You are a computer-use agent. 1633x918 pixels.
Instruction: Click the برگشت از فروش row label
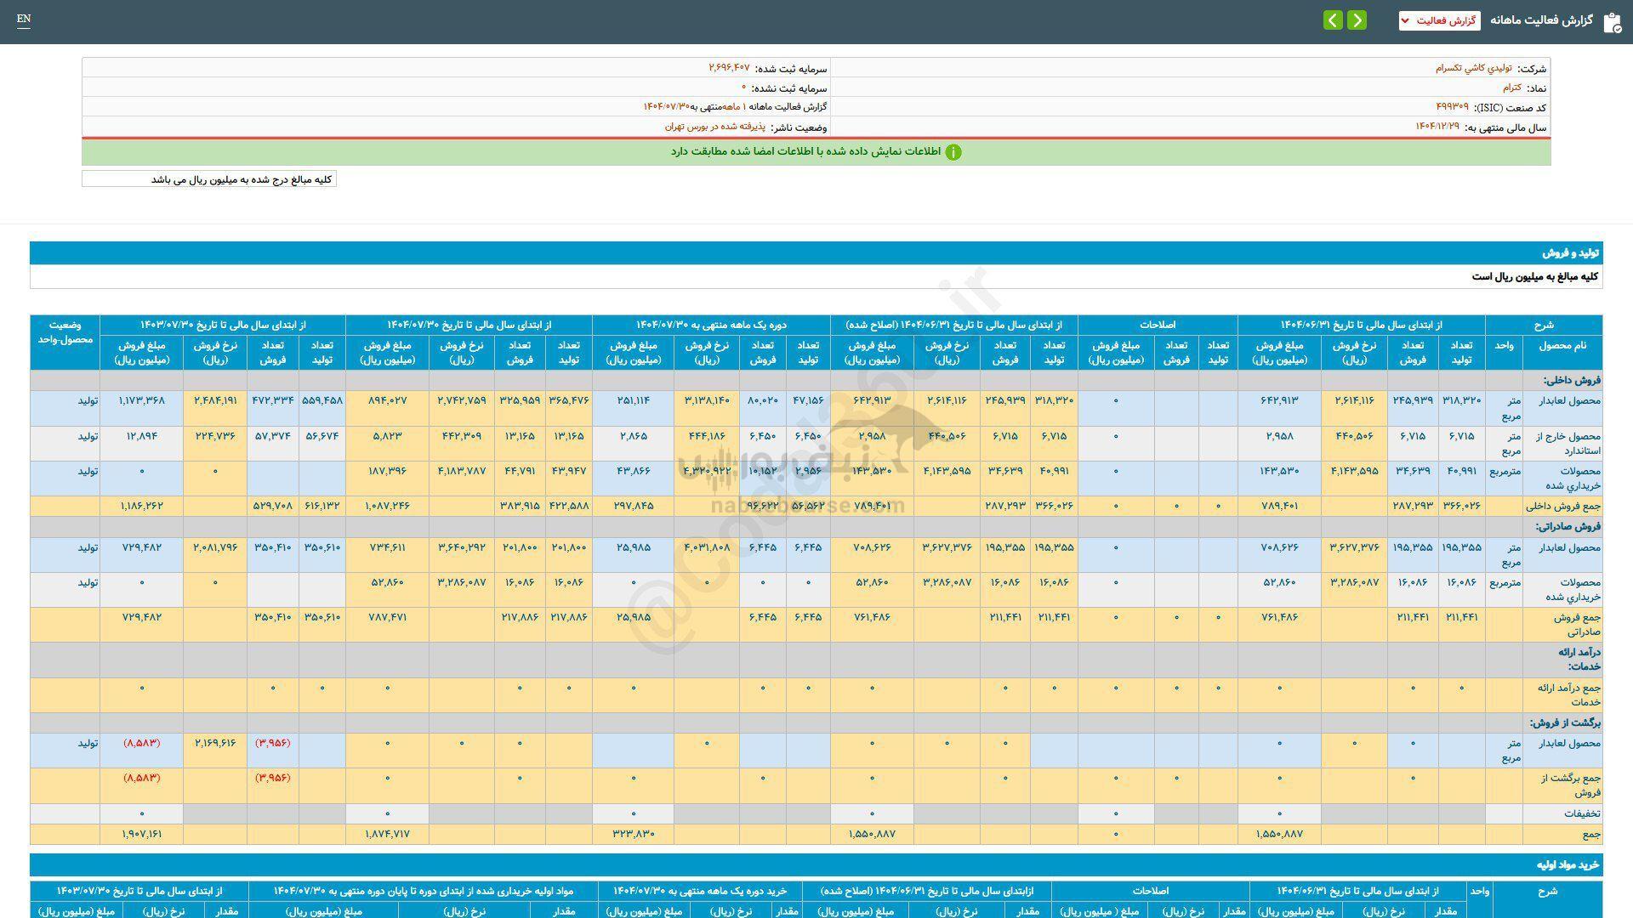pos(1565,723)
